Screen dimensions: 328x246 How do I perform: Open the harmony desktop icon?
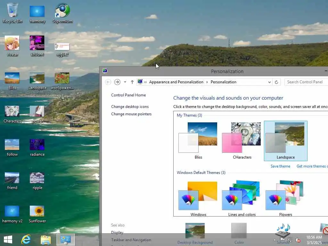(x=37, y=14)
